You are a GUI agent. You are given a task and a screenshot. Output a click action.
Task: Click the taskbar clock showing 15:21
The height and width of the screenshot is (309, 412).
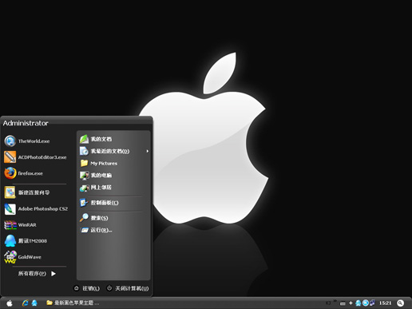point(385,303)
